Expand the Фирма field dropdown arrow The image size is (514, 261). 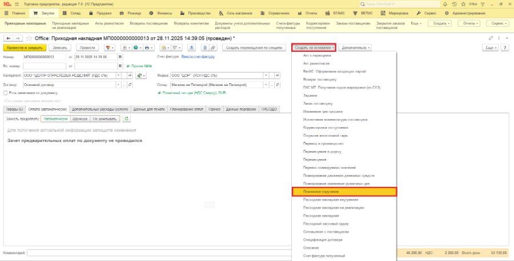tap(266, 76)
